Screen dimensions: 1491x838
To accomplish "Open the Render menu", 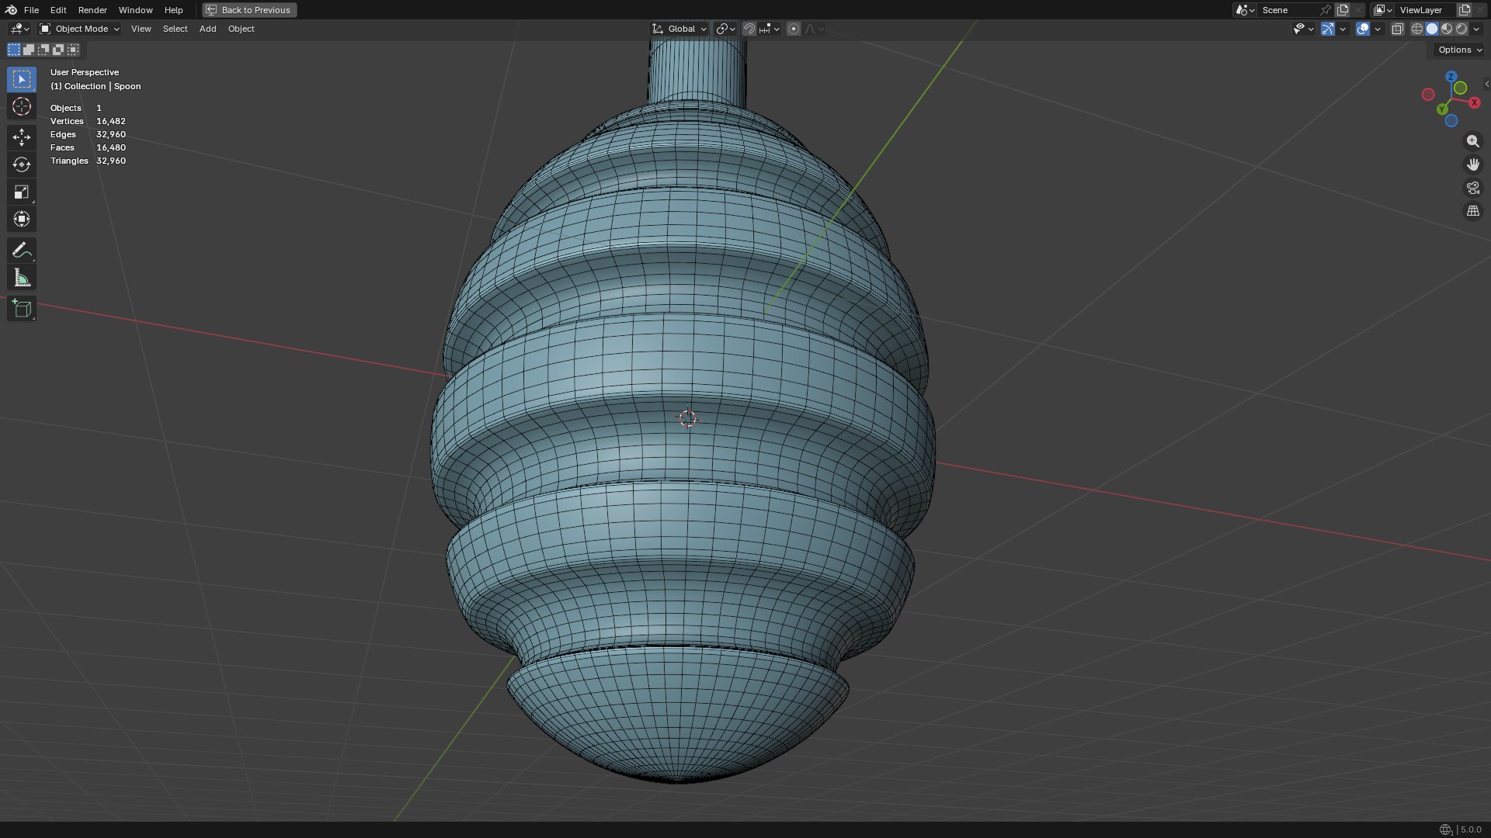I will pos(92,10).
